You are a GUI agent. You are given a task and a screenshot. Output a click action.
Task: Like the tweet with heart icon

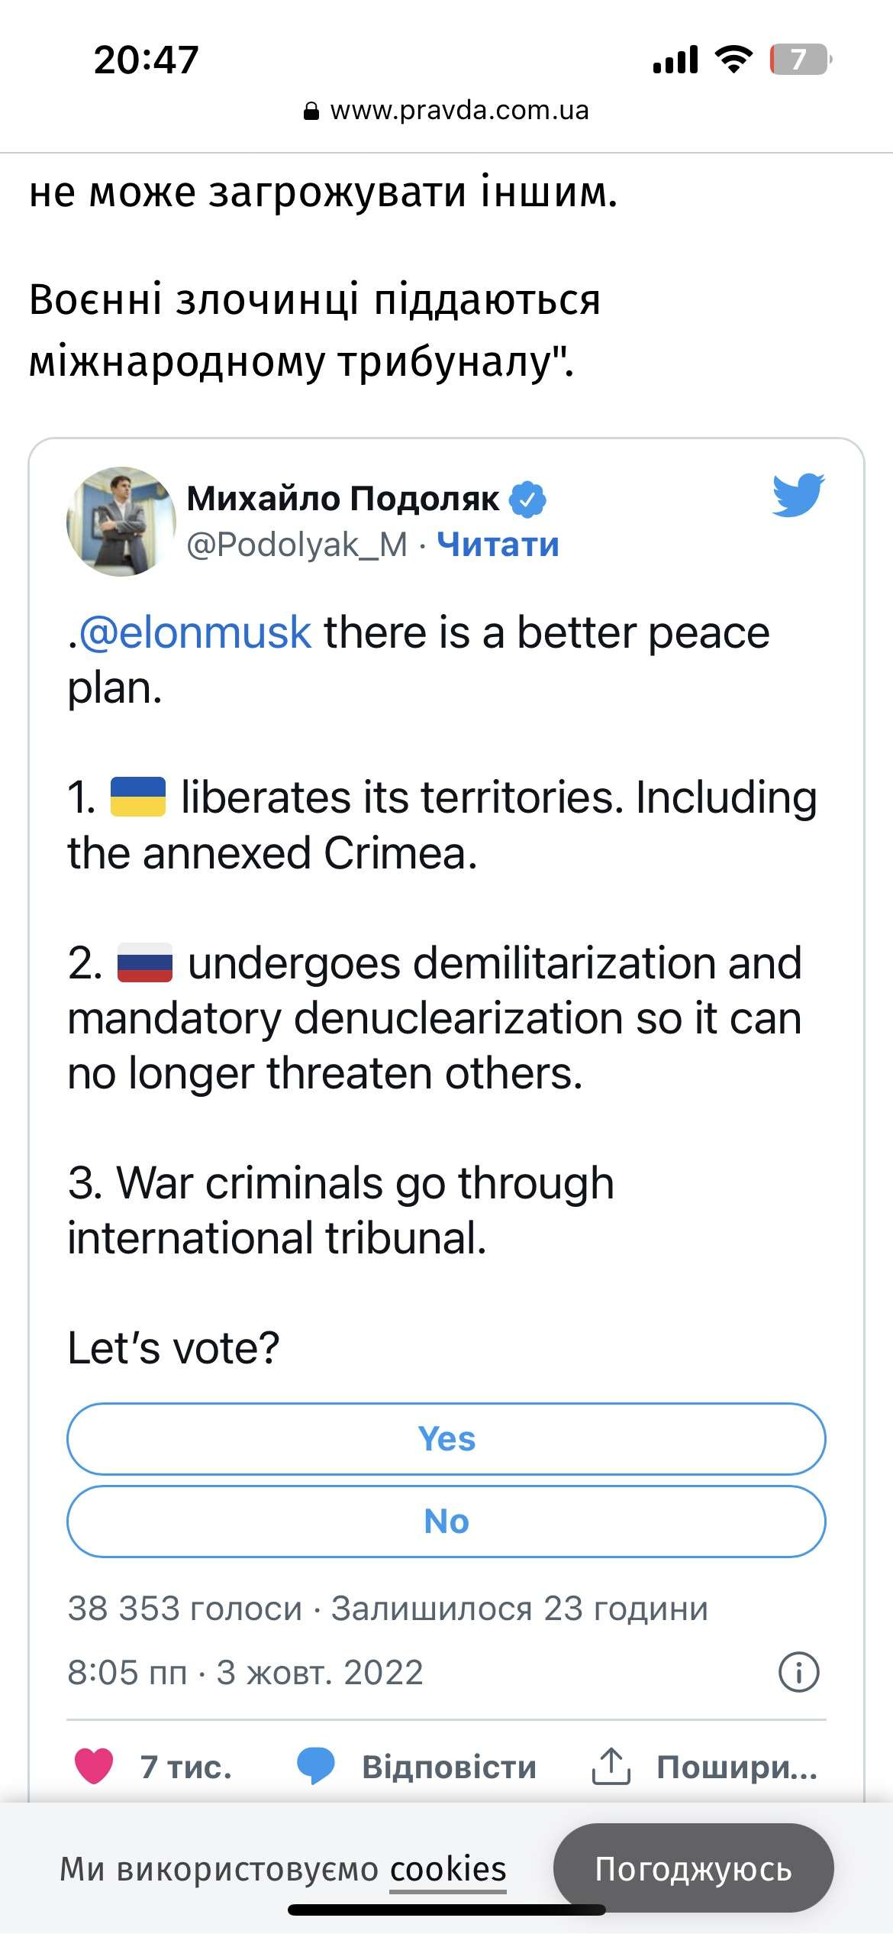click(94, 1767)
